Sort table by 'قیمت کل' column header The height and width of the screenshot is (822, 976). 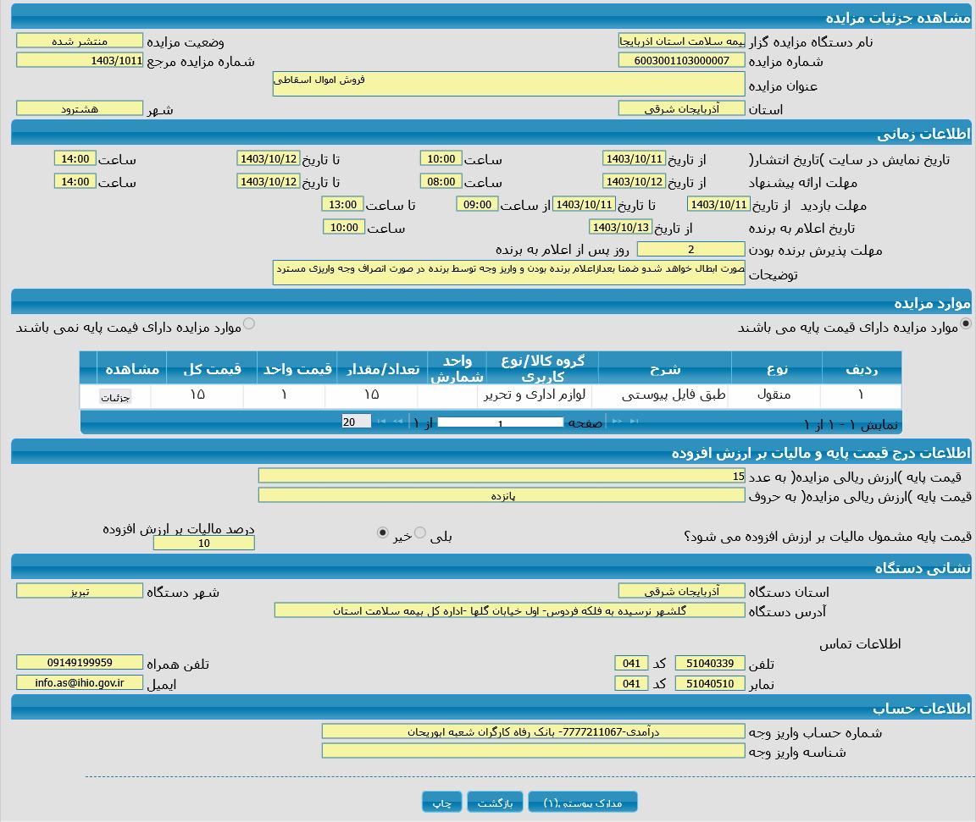pyautogui.click(x=212, y=368)
